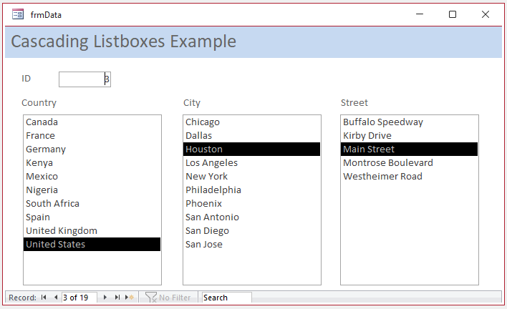Viewport: 507px width, 309px height.
Task: Select Nigeria in the Country list
Action: coord(92,190)
